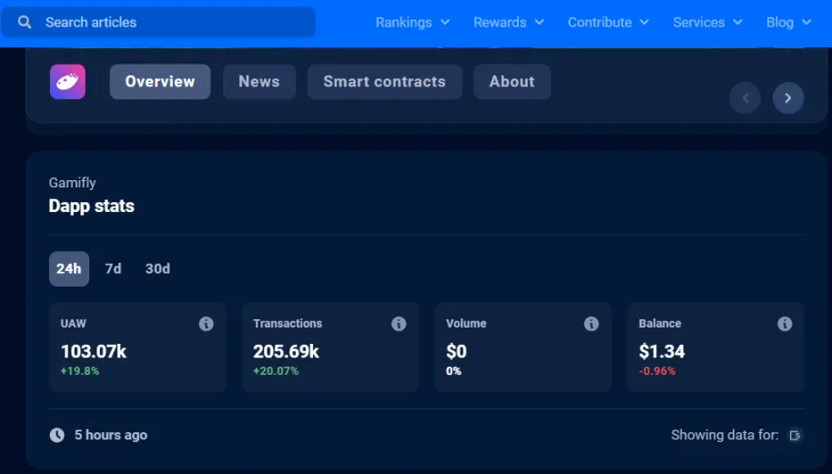Show info for Volume metric
The image size is (832, 474).
pos(591,323)
